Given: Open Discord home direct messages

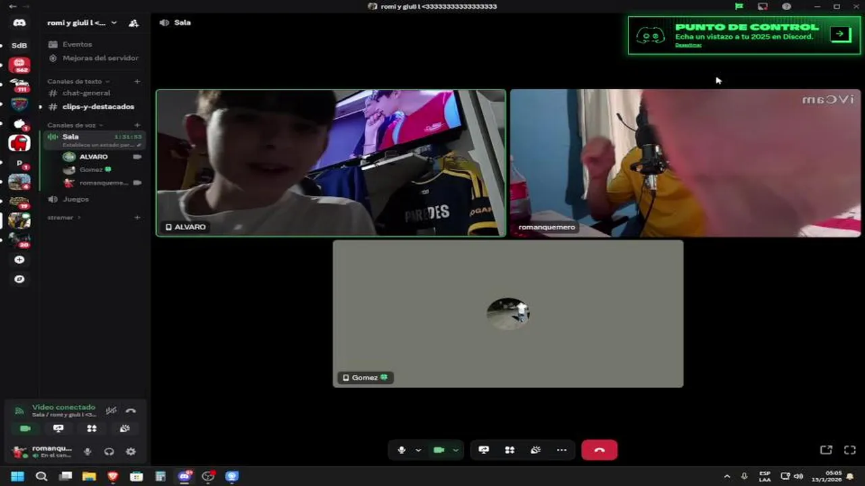Looking at the screenshot, I should 19,23.
